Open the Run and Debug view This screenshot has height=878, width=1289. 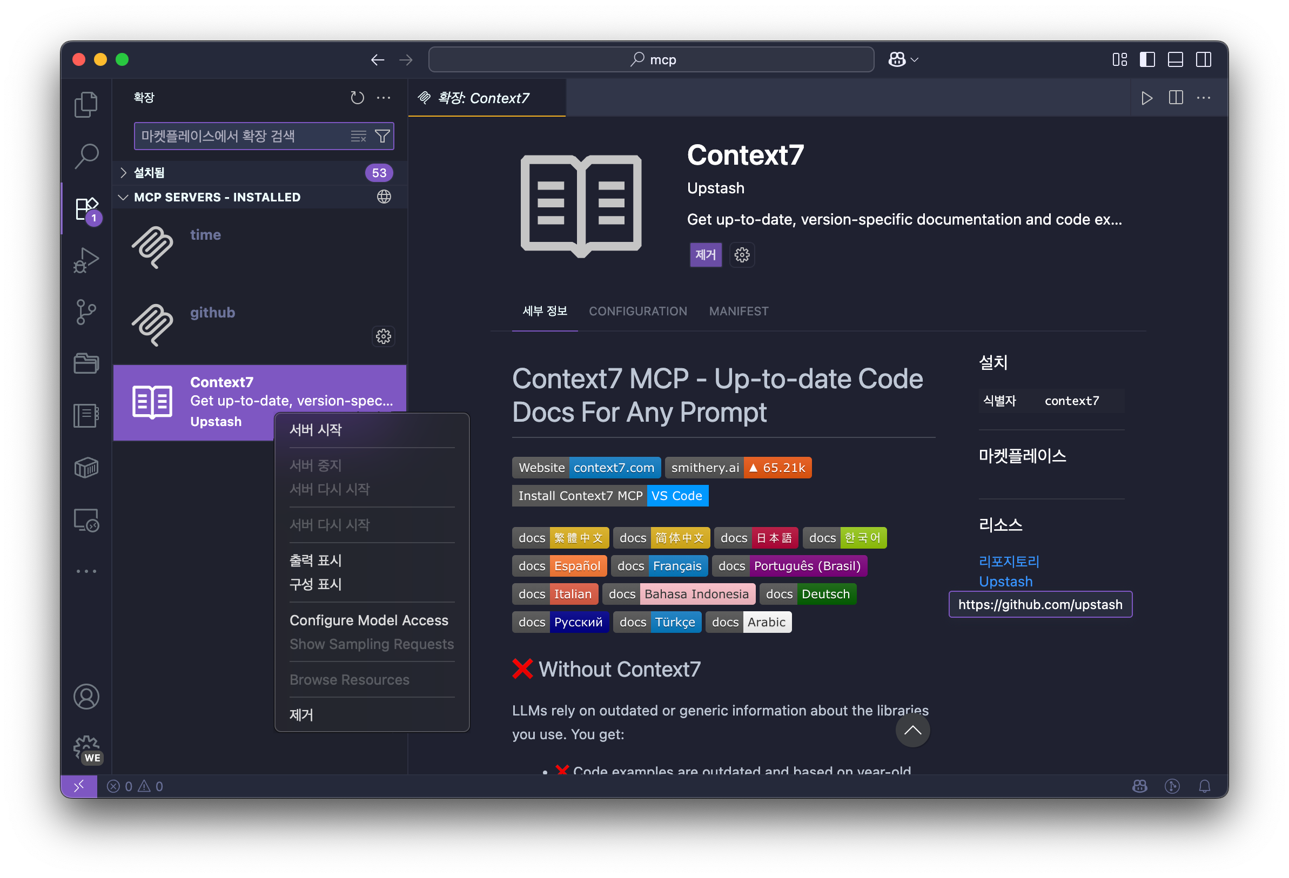86,259
